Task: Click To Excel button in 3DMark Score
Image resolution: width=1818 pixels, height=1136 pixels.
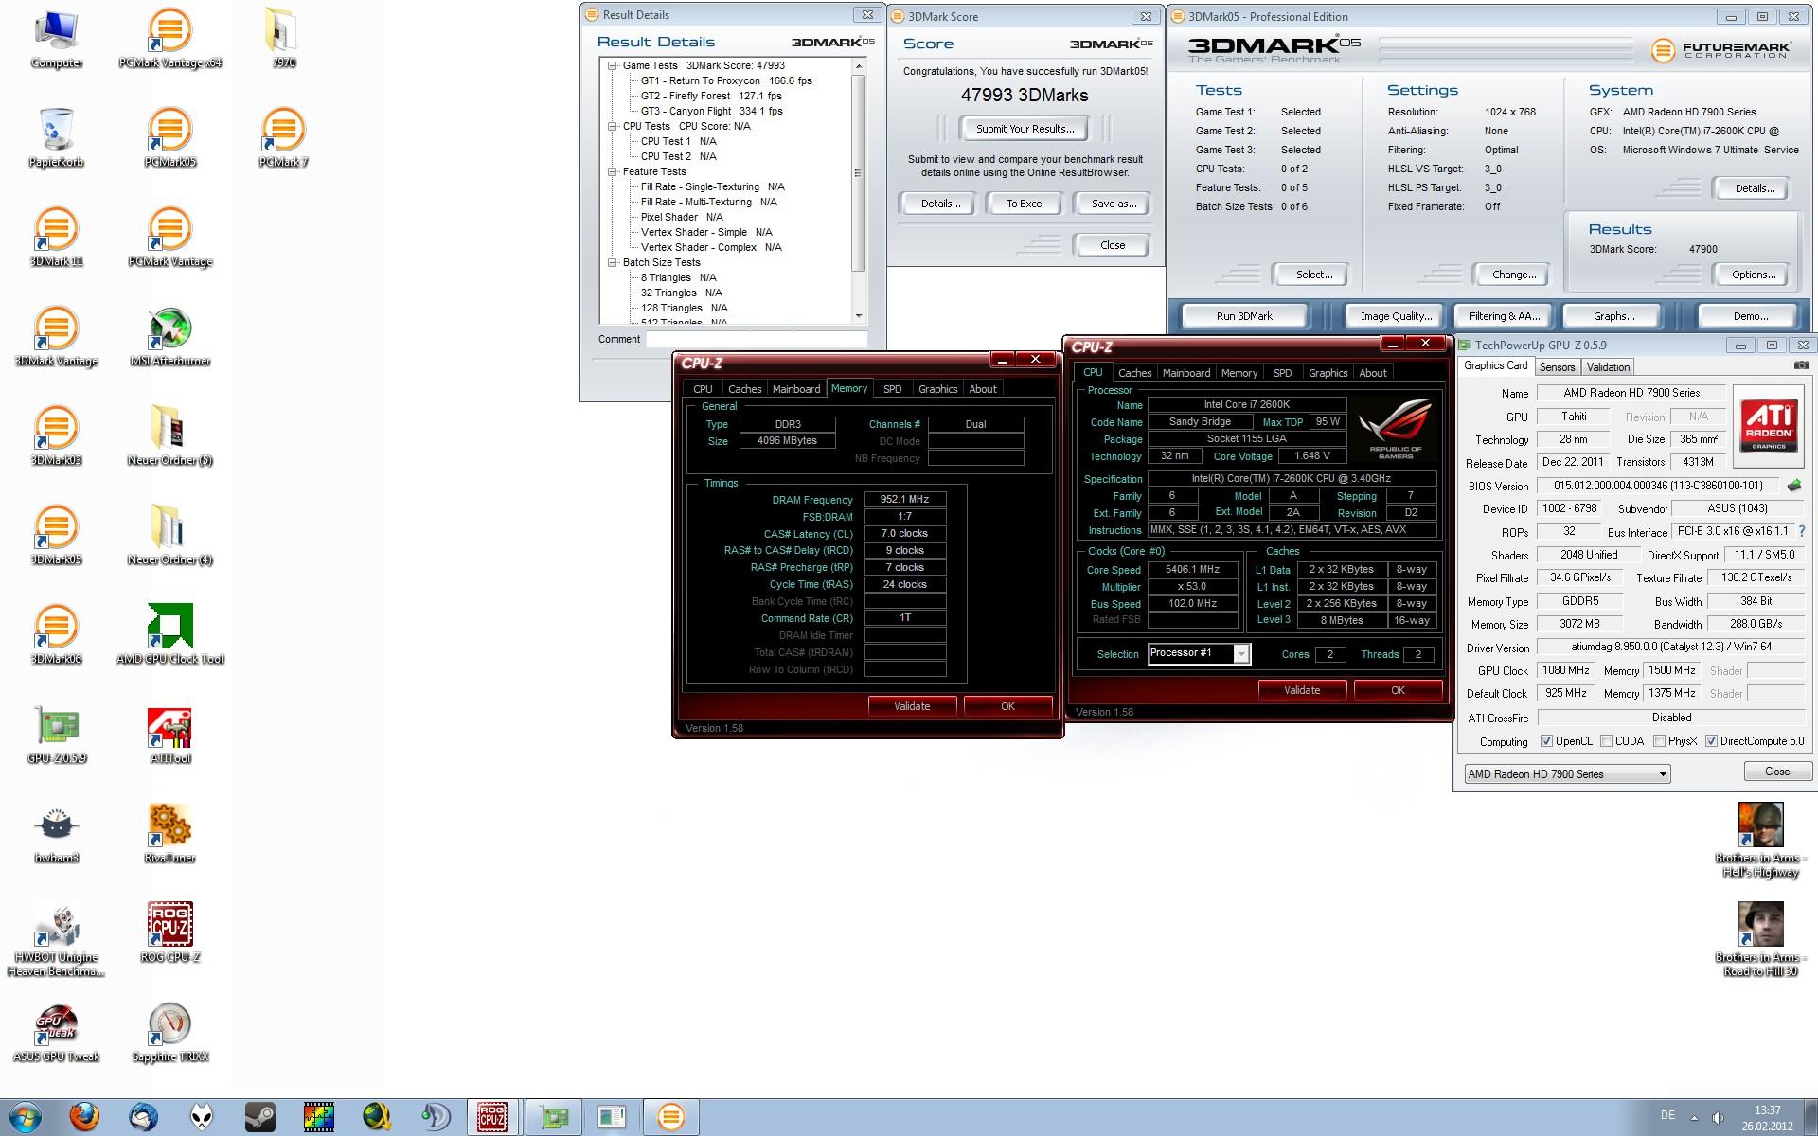Action: click(x=1025, y=204)
